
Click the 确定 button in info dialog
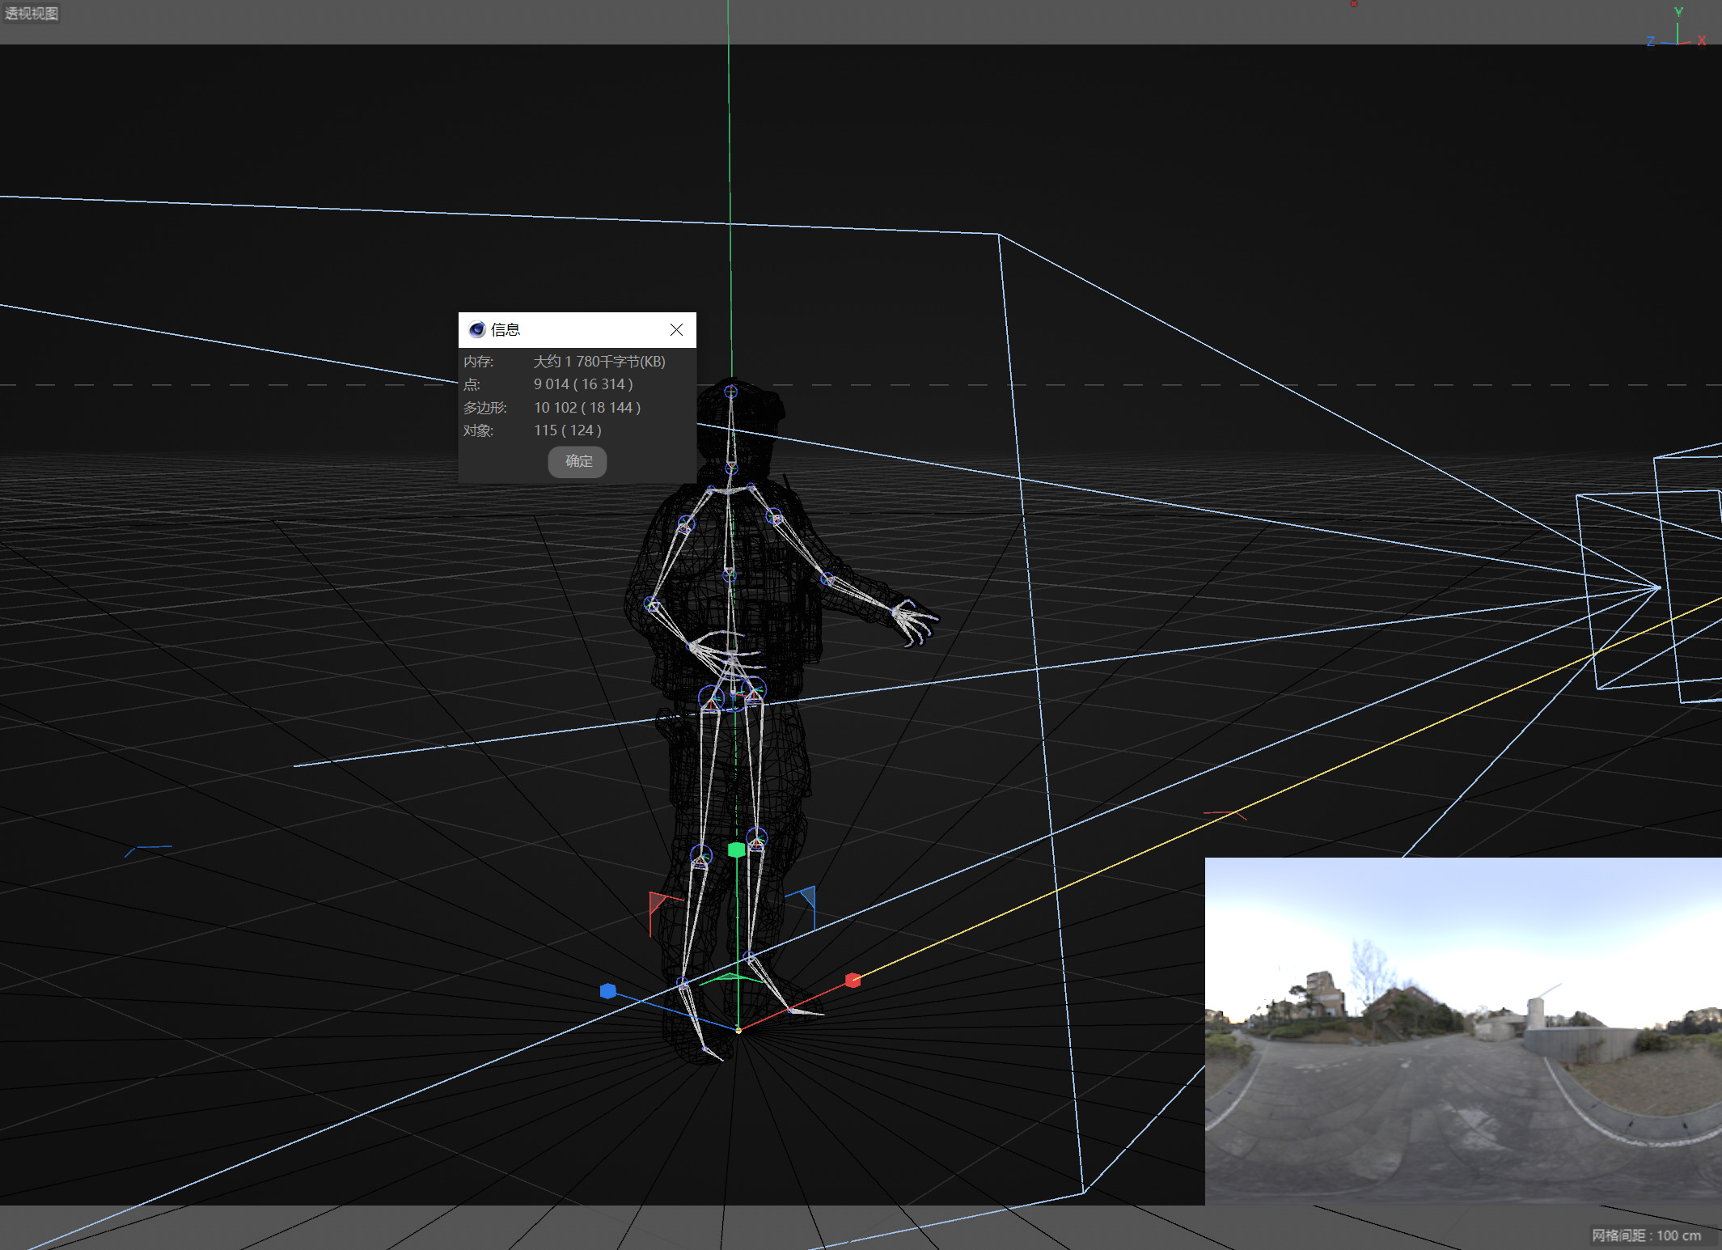point(578,461)
